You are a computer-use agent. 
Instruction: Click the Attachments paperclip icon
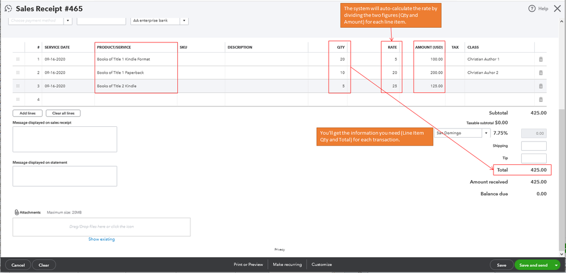click(x=16, y=212)
